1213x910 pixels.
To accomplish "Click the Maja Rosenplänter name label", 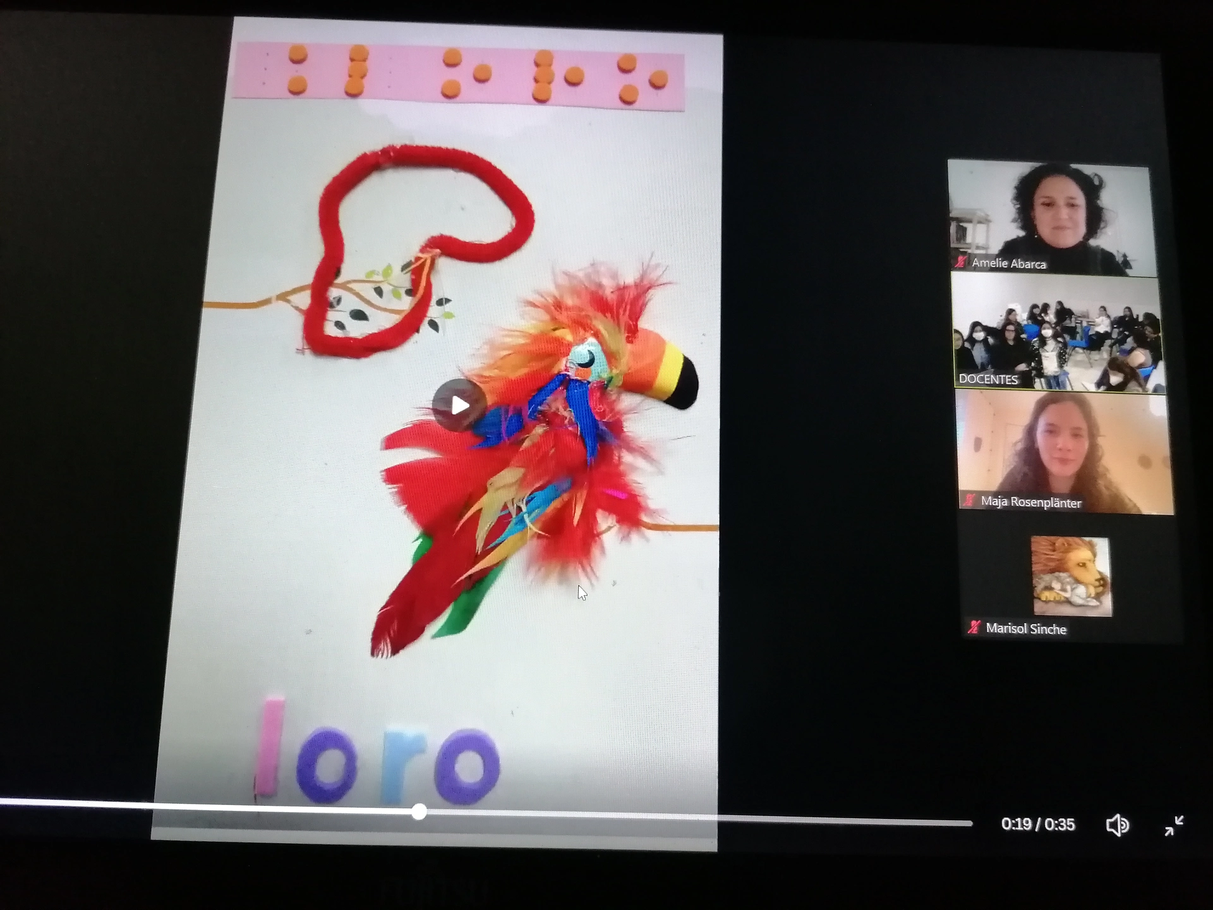I will 1031,502.
